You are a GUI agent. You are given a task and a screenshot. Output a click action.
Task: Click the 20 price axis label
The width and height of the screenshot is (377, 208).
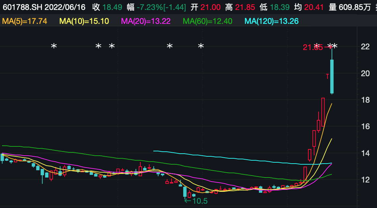pyautogui.click(x=365, y=73)
